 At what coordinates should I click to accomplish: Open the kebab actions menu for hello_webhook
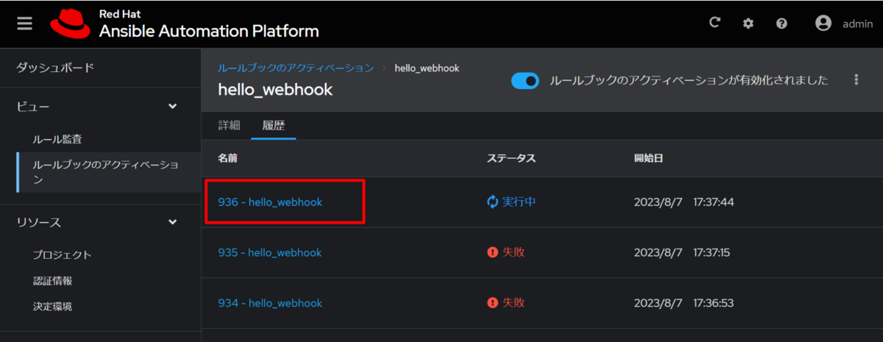point(856,79)
